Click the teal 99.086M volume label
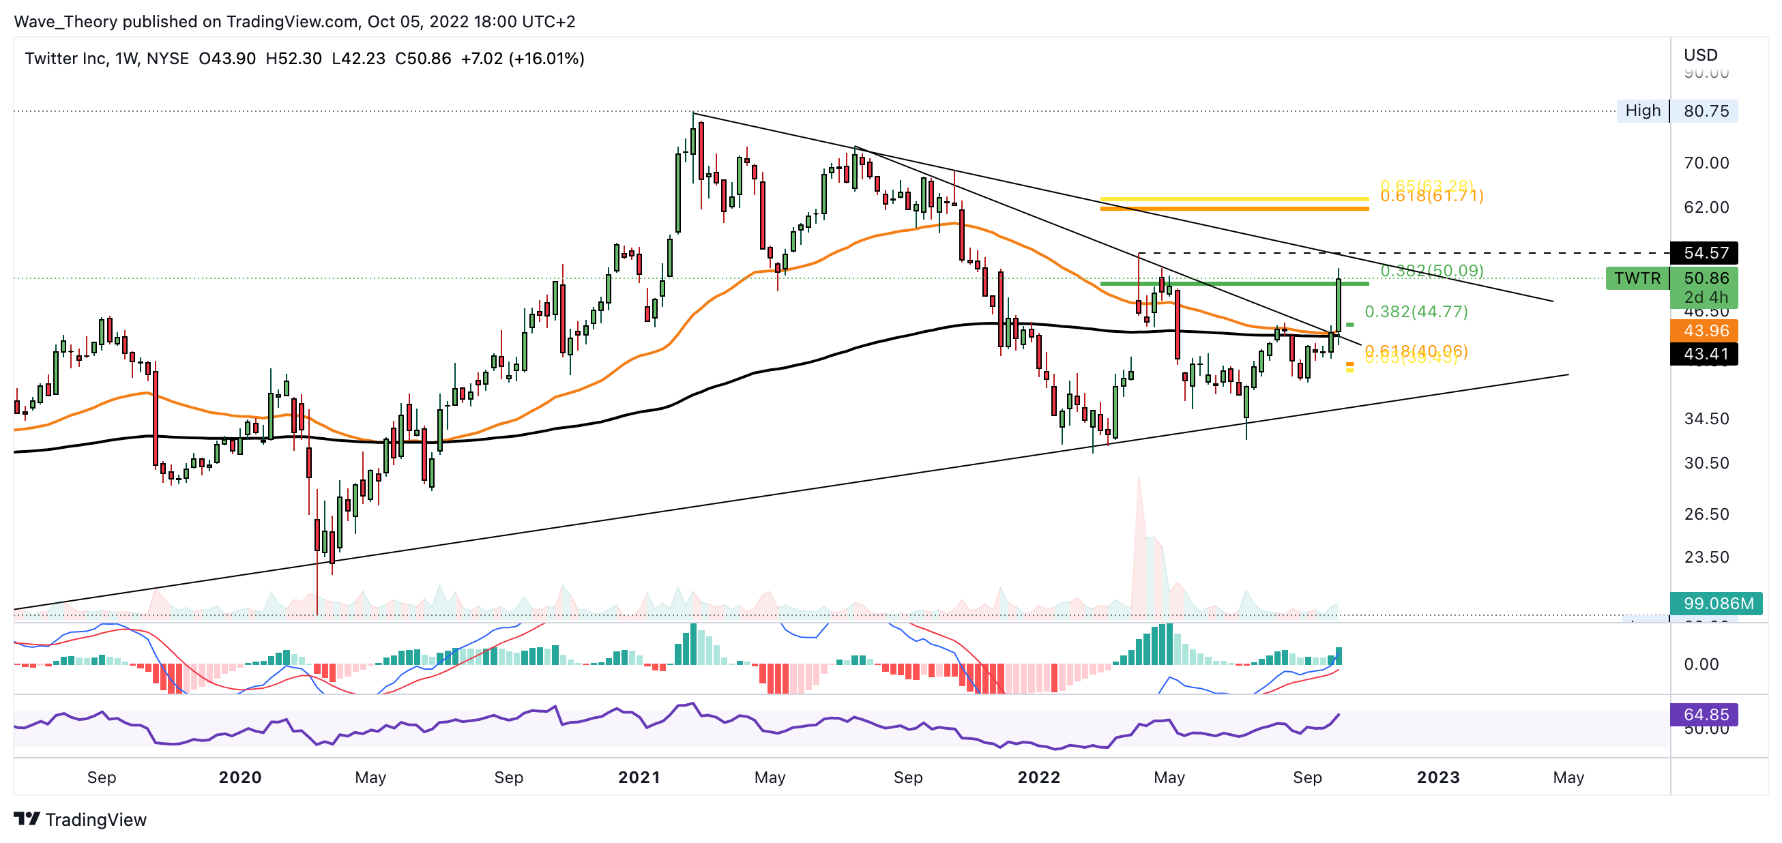This screenshot has width=1782, height=843. (1717, 603)
